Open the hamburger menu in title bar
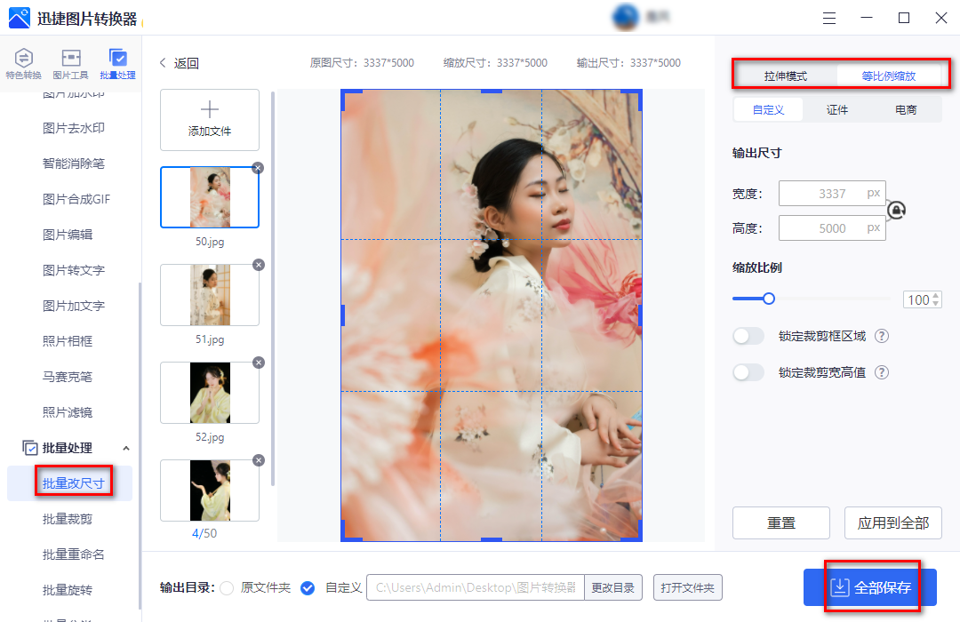The image size is (960, 622). click(x=829, y=19)
